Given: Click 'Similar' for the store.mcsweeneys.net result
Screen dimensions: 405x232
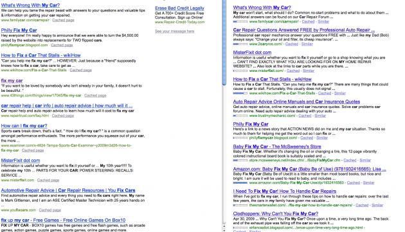Looking at the screenshot, I should (x=365, y=161).
